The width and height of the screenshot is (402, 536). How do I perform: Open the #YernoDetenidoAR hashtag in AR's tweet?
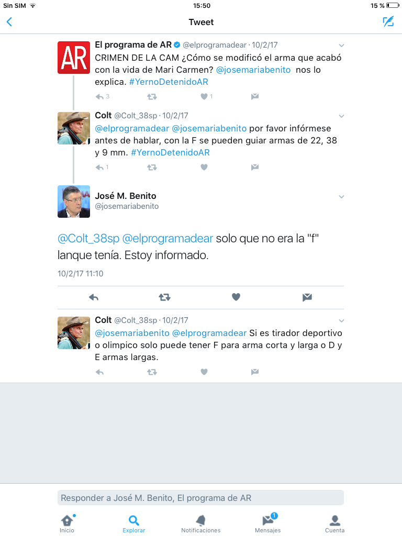[x=169, y=82]
